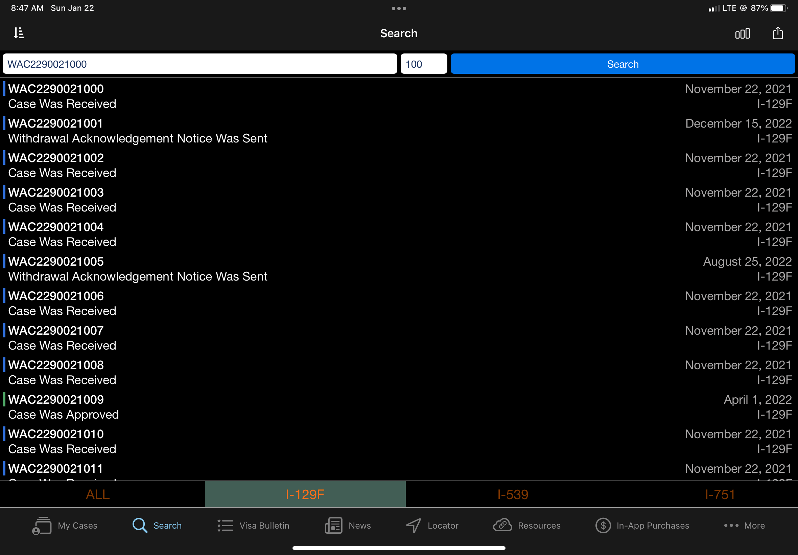Open the Visa Bulletin tab

[253, 526]
